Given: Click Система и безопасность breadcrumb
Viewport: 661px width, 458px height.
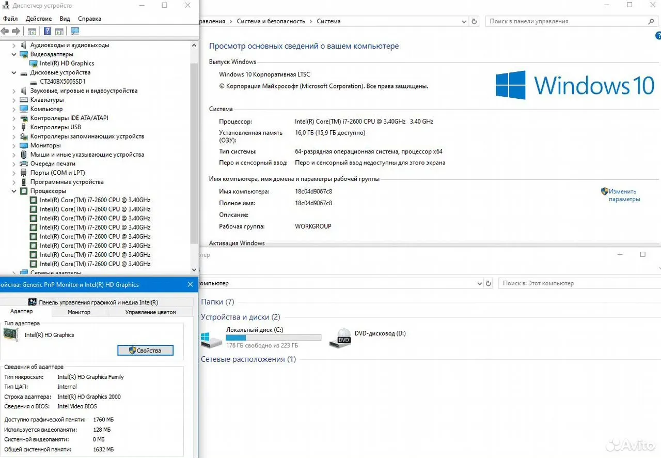Looking at the screenshot, I should point(271,21).
